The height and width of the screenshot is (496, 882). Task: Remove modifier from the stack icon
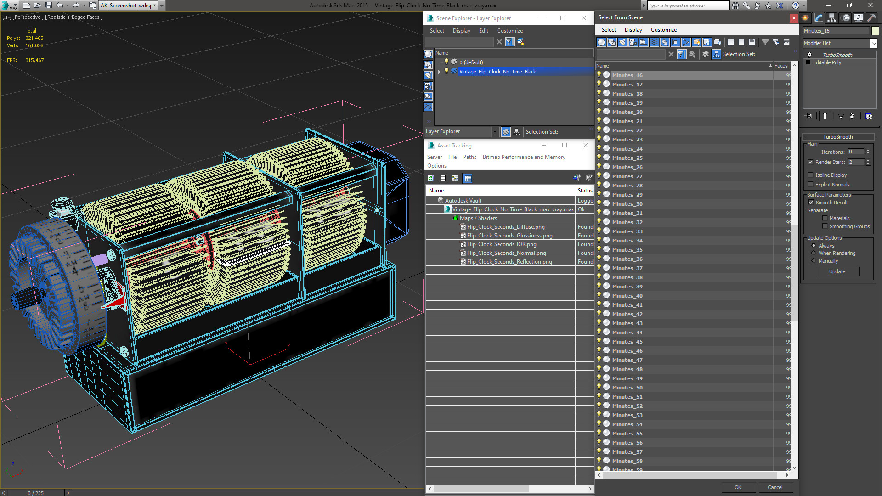852,116
